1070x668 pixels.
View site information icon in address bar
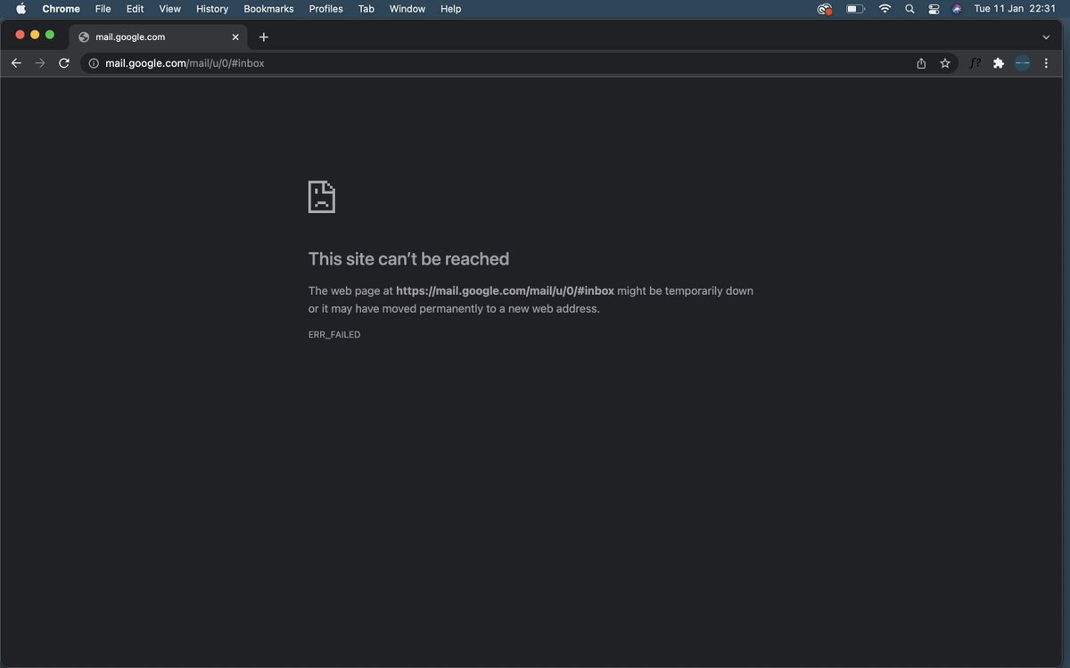point(94,63)
